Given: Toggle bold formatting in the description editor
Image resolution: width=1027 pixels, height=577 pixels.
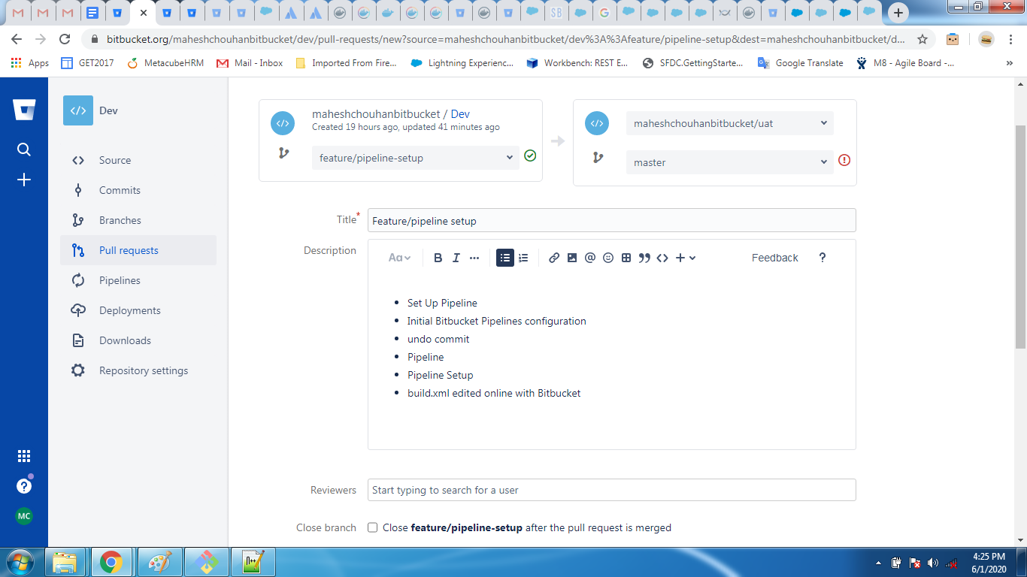Looking at the screenshot, I should [x=438, y=257].
